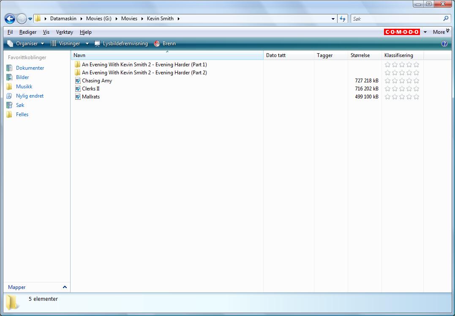Open Musikk favorite link
The image size is (455, 316).
pos(24,87)
